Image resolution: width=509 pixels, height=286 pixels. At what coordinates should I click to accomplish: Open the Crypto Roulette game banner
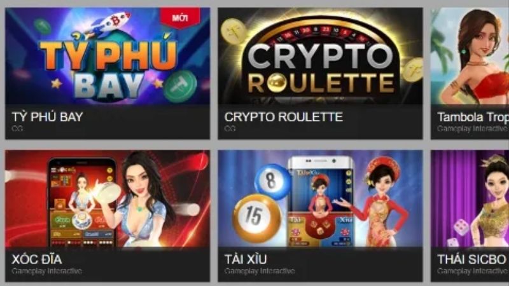[320, 56]
